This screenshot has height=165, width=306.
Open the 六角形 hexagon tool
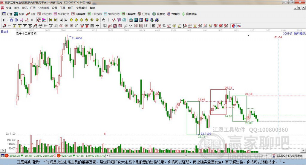[173, 14]
